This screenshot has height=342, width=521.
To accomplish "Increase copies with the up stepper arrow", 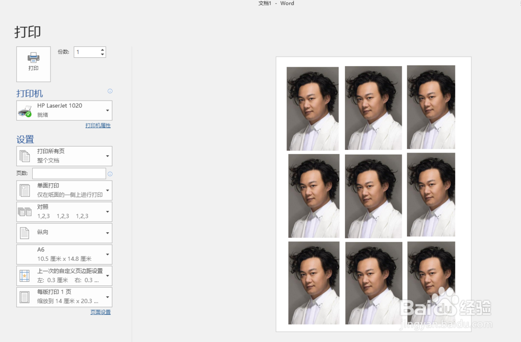I will [102, 50].
